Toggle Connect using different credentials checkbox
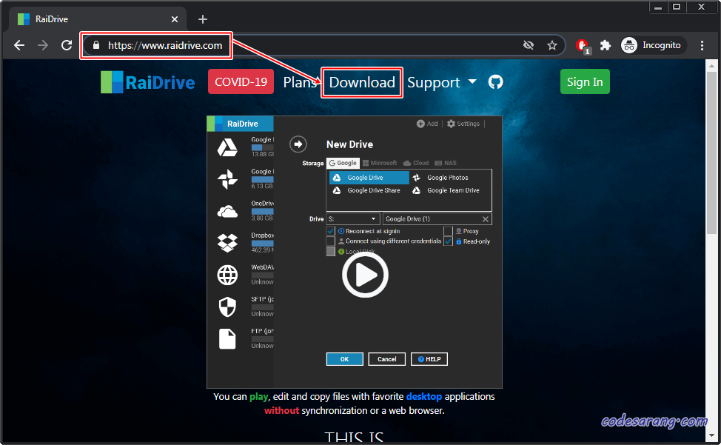Screen dimensions: 721x445 coord(330,241)
